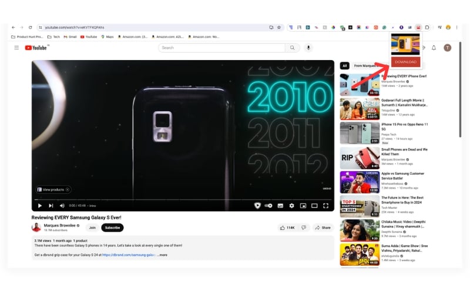
Task: Open the Gmail bookmark
Action: click(70, 37)
